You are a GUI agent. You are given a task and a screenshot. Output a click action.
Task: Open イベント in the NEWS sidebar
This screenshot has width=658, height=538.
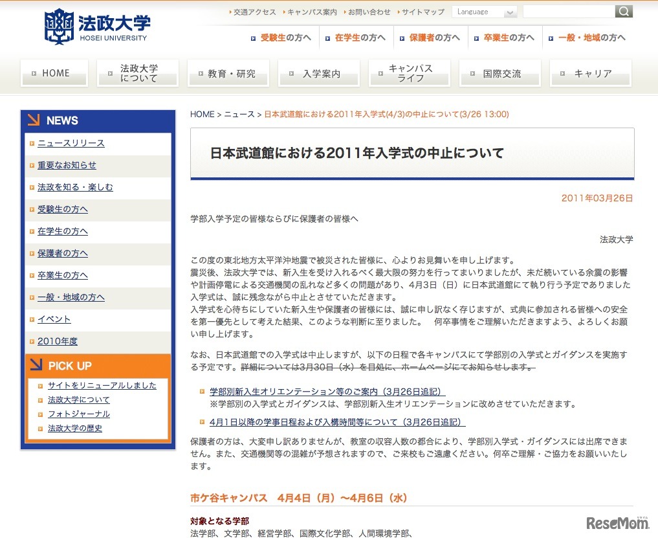pos(54,320)
